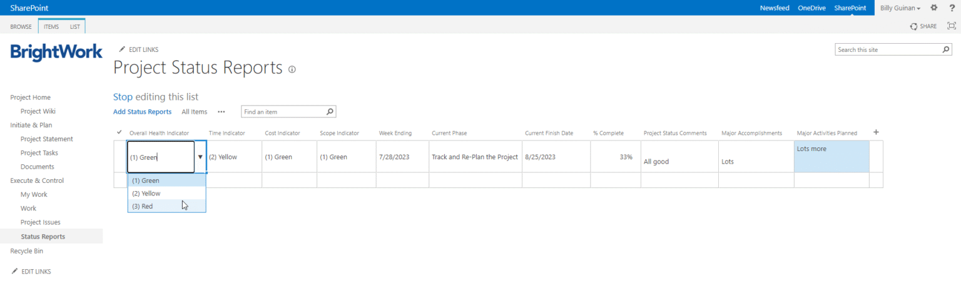Toggle the select-all checkmark column header
The width and height of the screenshot is (961, 281).
pos(119,132)
